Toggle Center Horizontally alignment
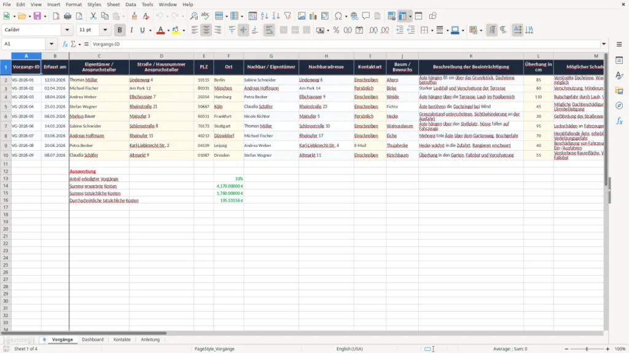Screen dimensions: 629x353 (x=206, y=30)
